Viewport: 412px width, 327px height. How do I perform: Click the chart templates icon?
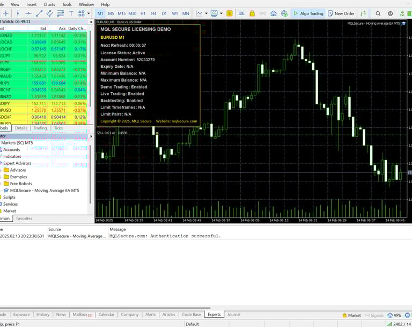pyautogui.click(x=214, y=13)
